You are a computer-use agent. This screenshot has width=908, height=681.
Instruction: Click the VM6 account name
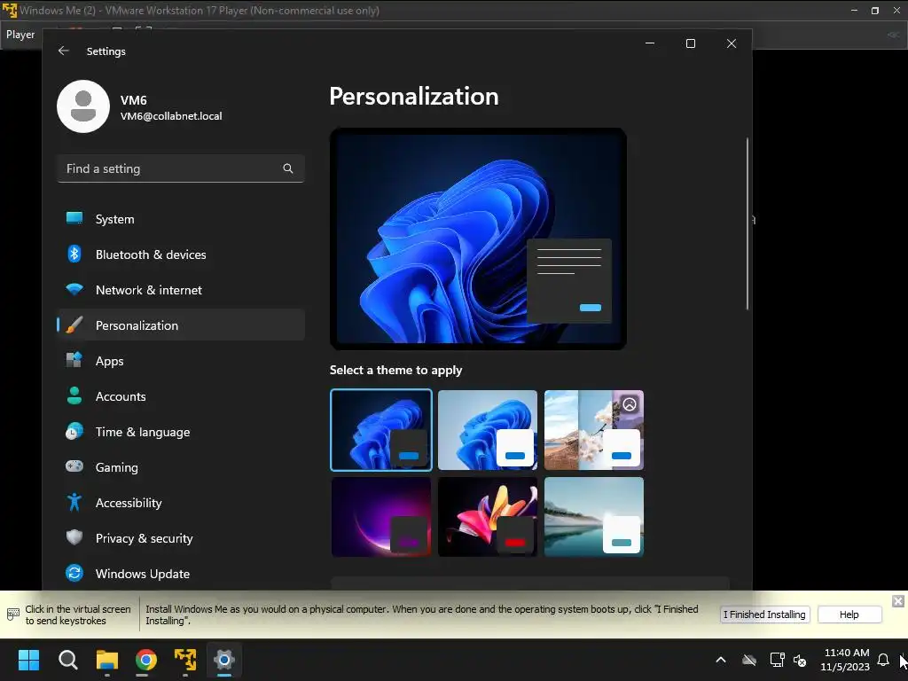point(133,100)
